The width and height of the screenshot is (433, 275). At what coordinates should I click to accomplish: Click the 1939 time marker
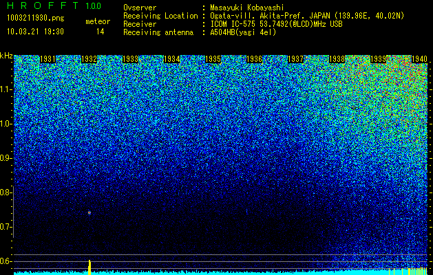[378, 59]
